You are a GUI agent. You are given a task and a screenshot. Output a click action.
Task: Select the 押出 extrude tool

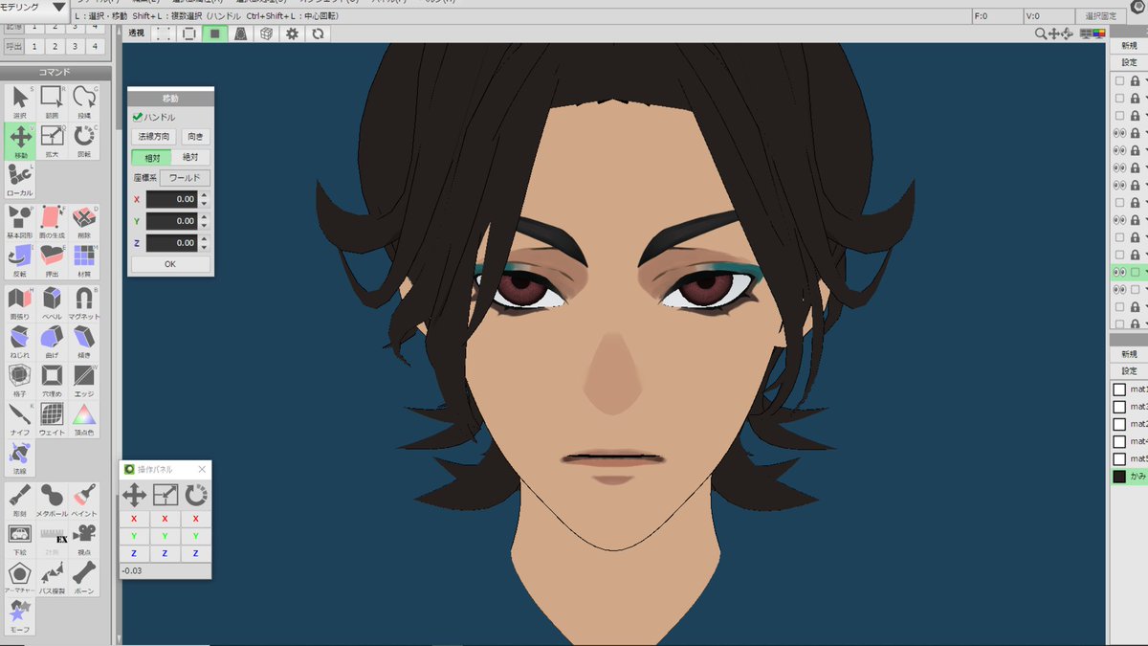[x=52, y=260]
